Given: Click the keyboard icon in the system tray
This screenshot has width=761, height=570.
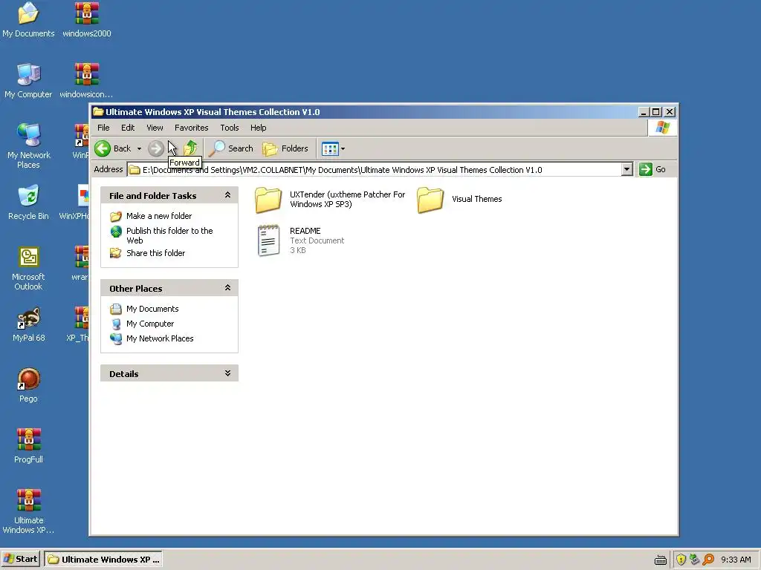Looking at the screenshot, I should 660,560.
